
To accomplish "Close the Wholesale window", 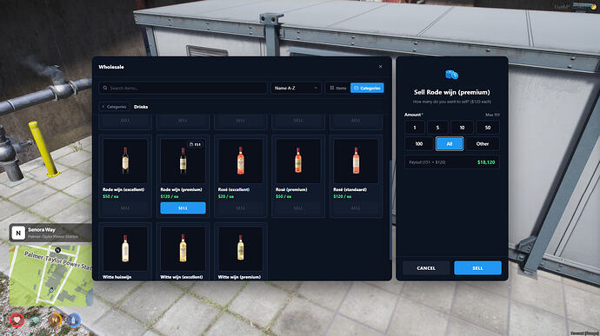I will (x=380, y=67).
